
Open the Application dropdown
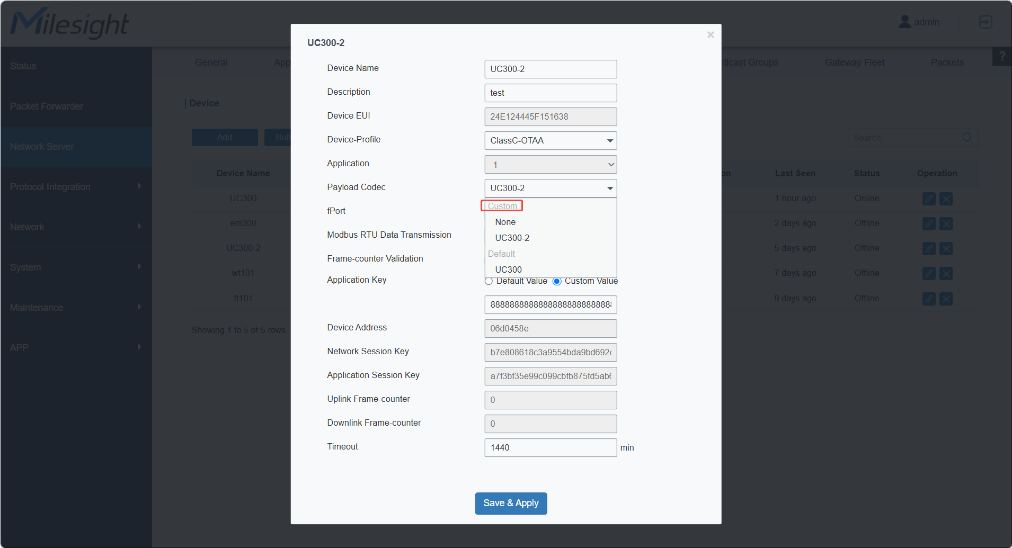coord(551,164)
